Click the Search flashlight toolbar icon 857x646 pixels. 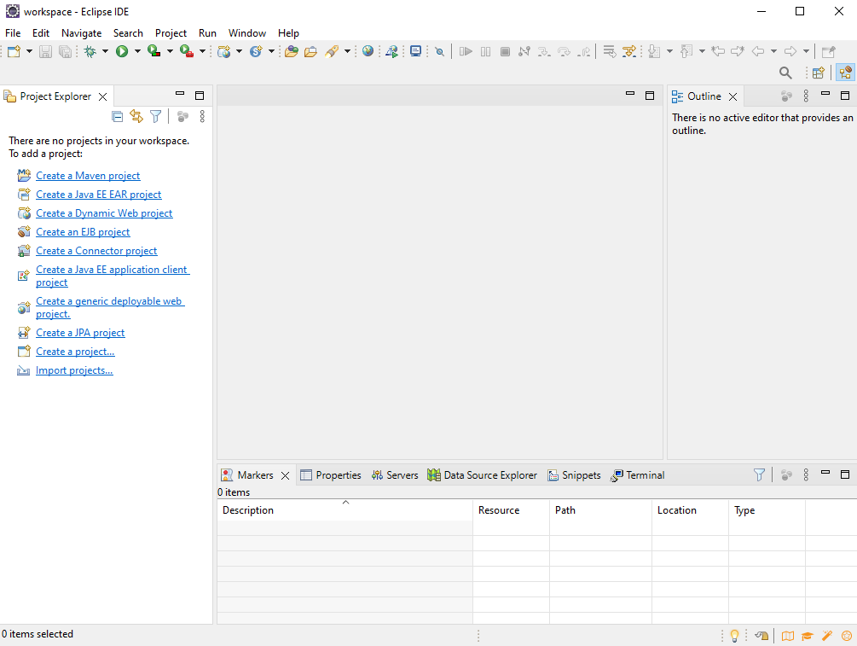click(x=331, y=51)
